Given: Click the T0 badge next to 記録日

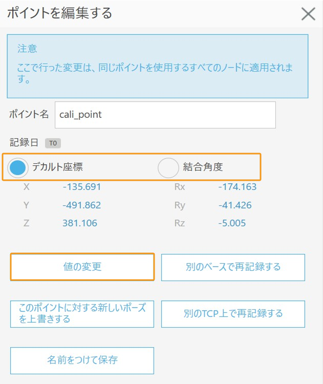Looking at the screenshot, I should [53, 143].
